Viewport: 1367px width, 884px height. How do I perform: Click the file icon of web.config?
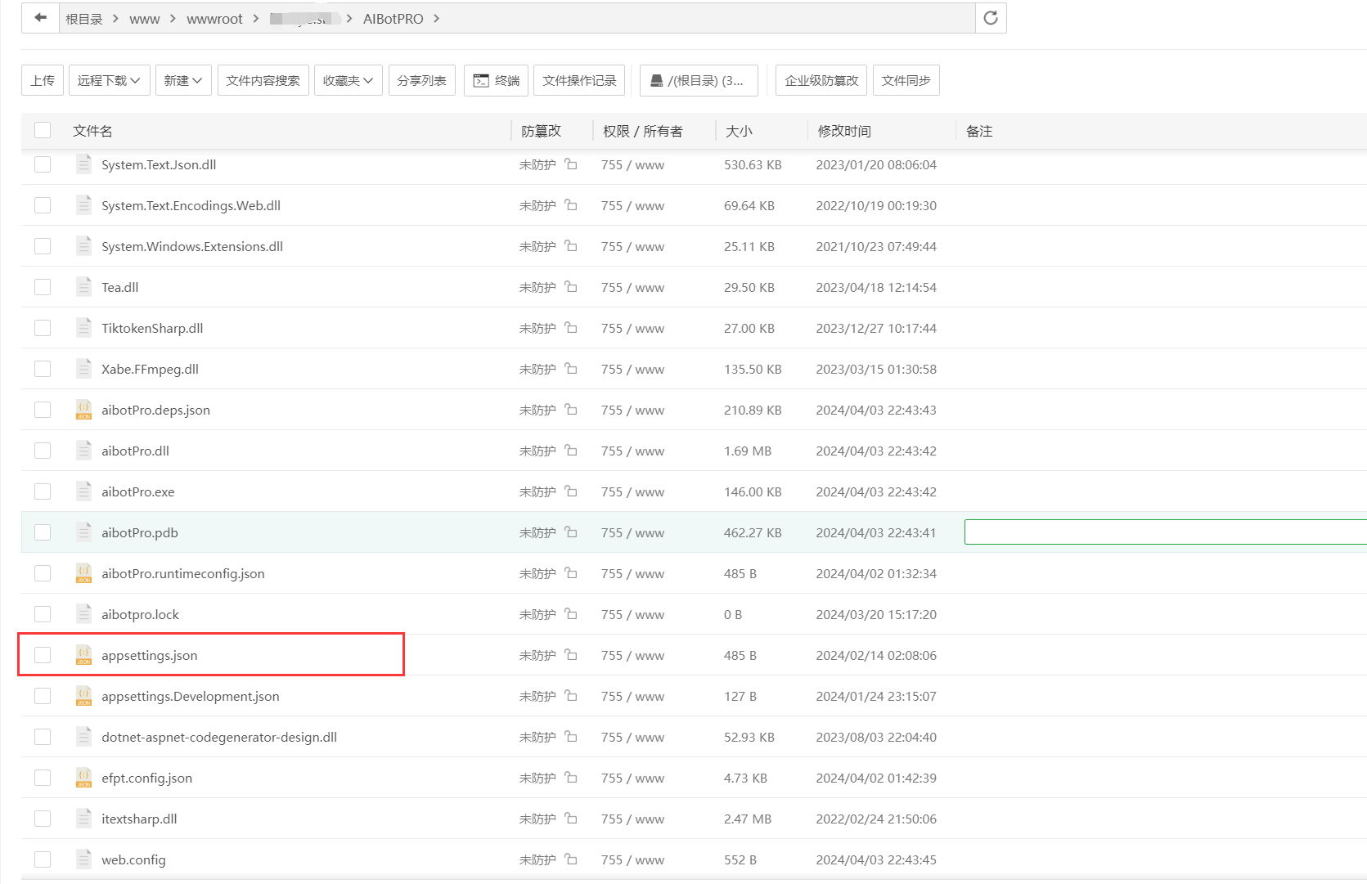[83, 859]
